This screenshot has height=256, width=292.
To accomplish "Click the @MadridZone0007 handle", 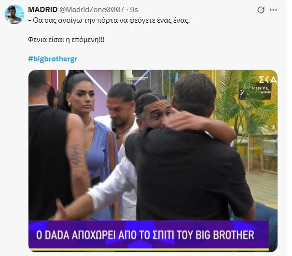I will pos(92,10).
